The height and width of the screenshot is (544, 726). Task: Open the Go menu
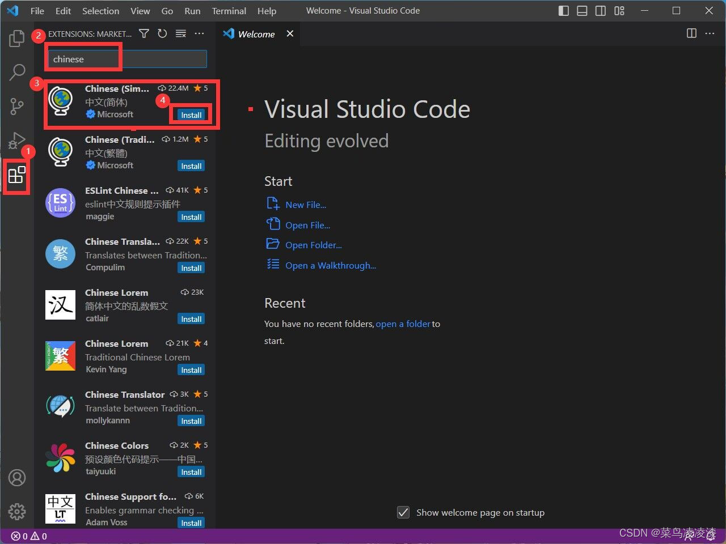pos(167,11)
